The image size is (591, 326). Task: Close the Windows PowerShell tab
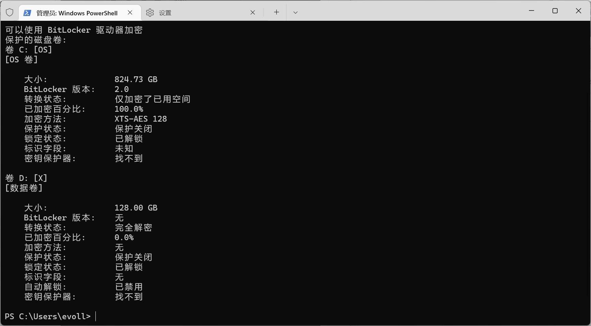[x=130, y=13]
